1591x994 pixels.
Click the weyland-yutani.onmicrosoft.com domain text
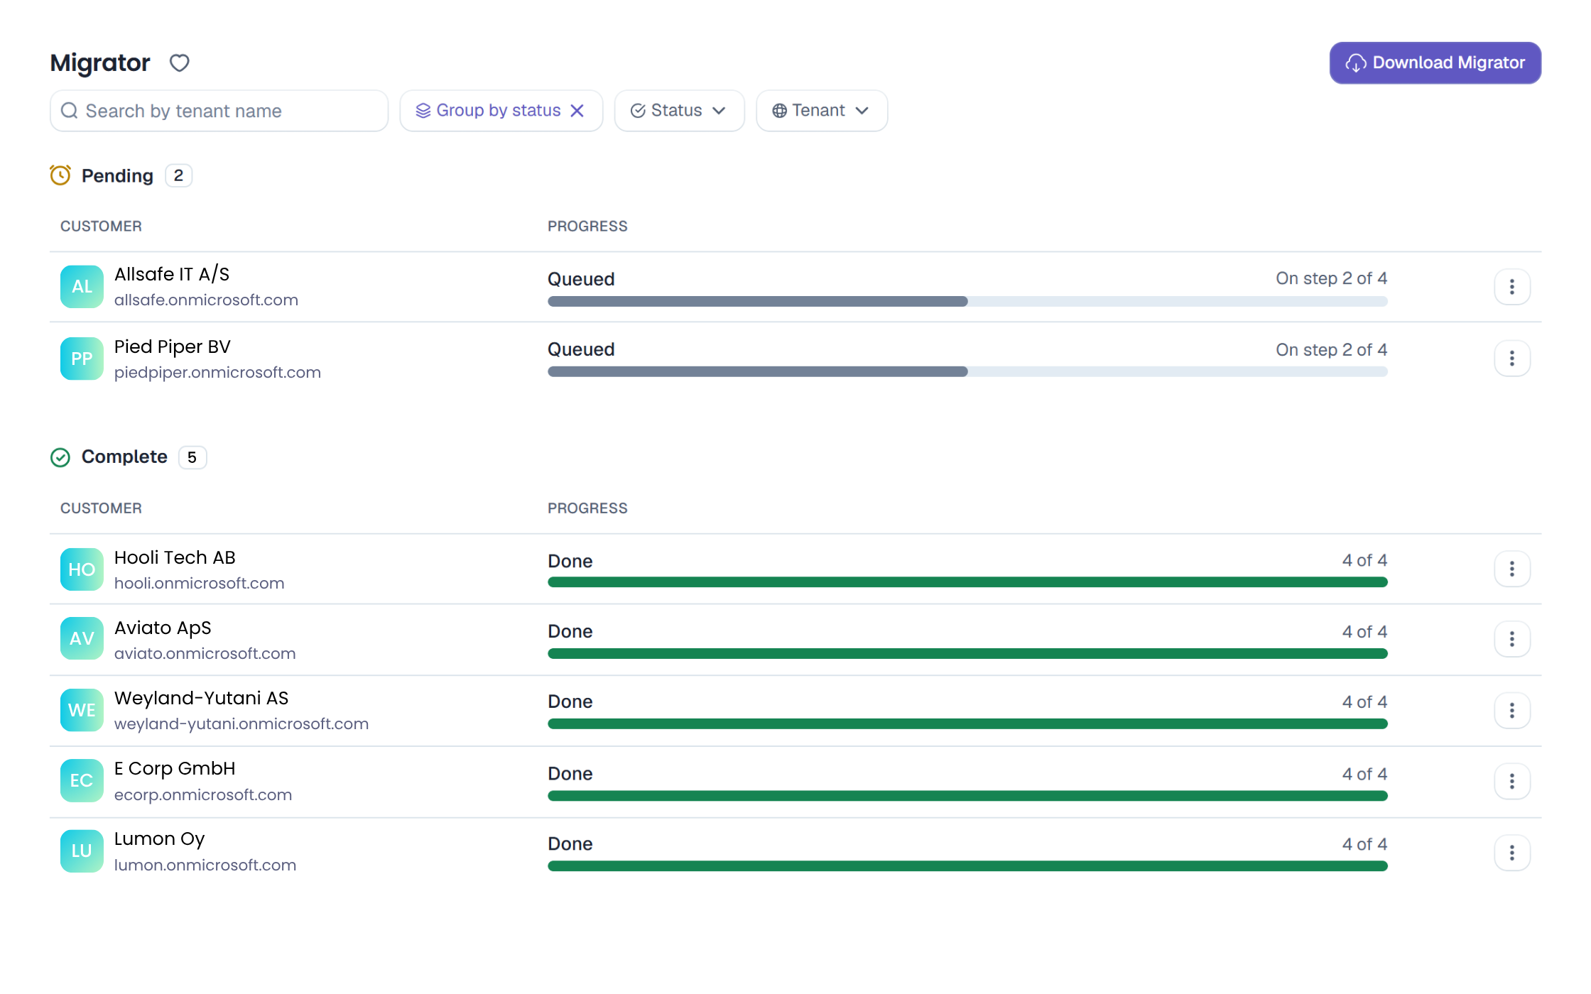click(241, 723)
